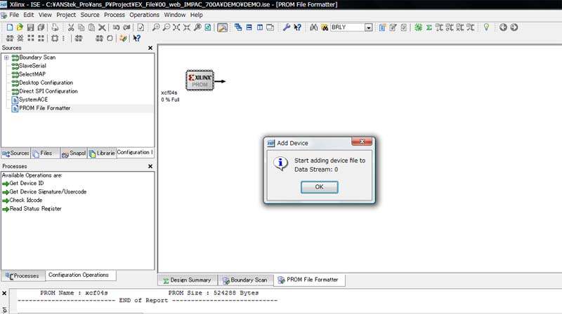Select the PROM File Formatter document tab

point(309,280)
